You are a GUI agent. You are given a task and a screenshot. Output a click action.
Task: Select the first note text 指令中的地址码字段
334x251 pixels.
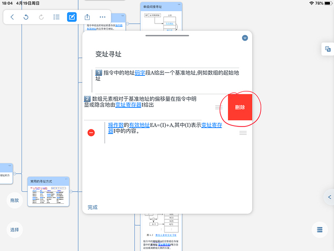167,76
